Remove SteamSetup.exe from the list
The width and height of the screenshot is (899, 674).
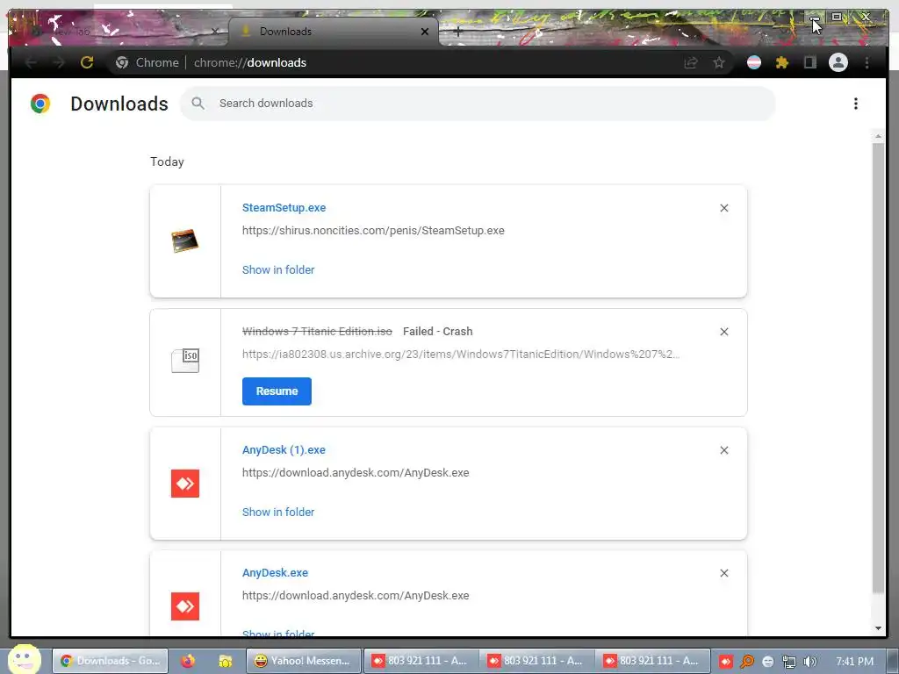724,208
